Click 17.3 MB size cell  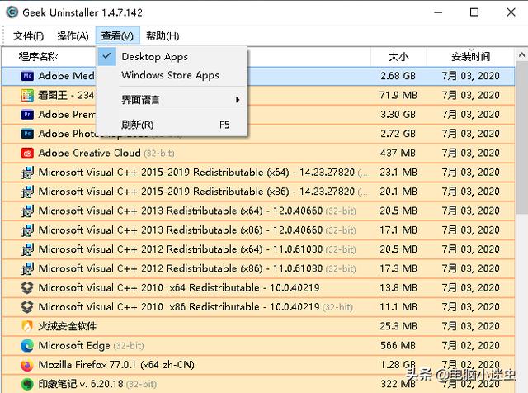point(398,268)
